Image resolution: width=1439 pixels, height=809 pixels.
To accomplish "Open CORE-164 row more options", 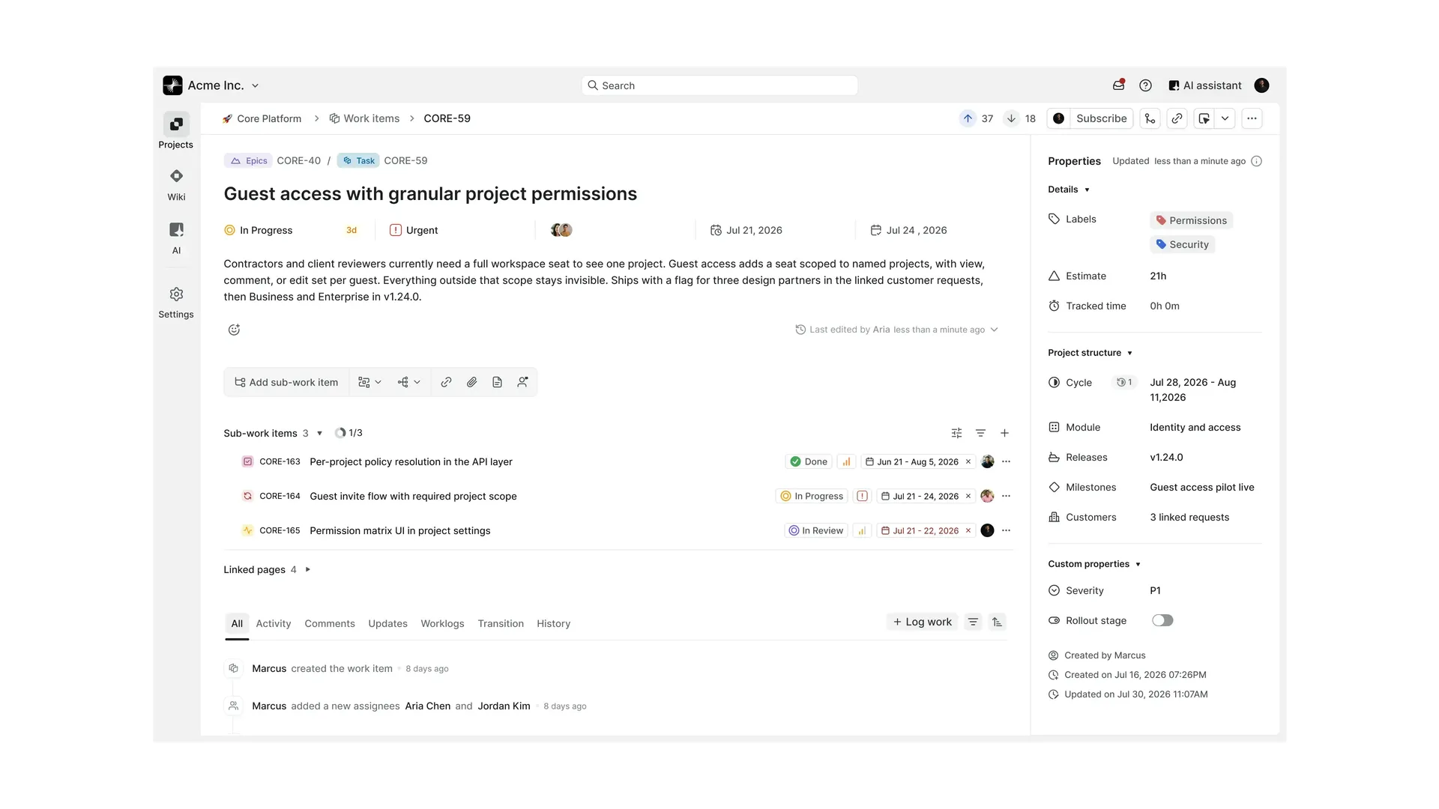I will tap(1006, 496).
